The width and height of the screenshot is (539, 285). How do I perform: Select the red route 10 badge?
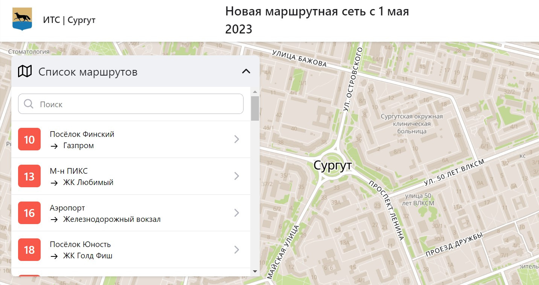click(x=29, y=139)
